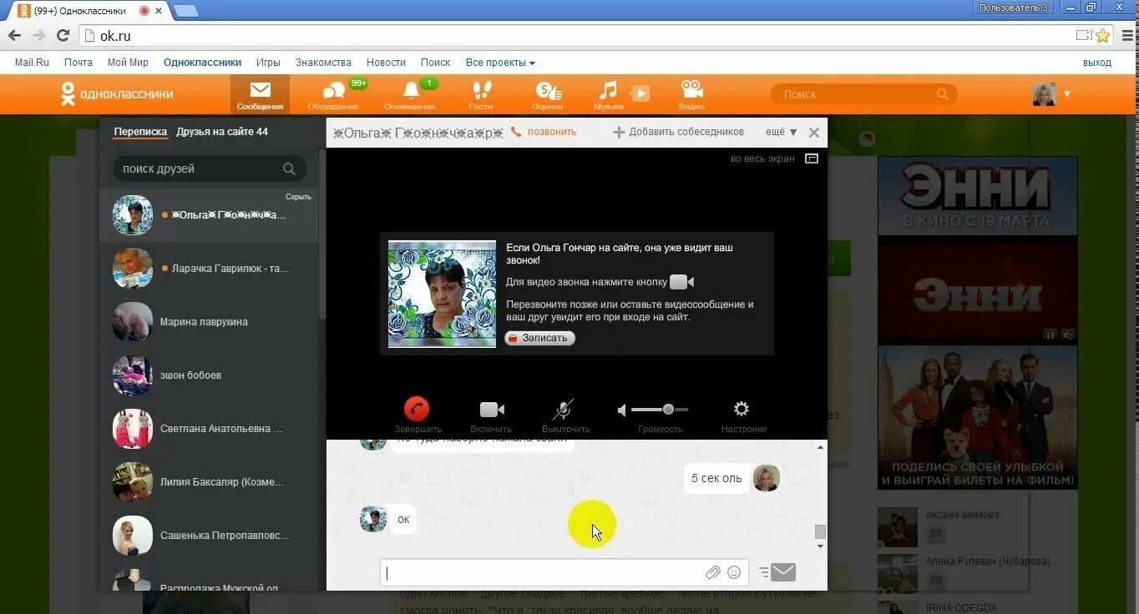The width and height of the screenshot is (1139, 614).
Task: Click the Пользователь 3 profile button
Action: pos(1014,7)
